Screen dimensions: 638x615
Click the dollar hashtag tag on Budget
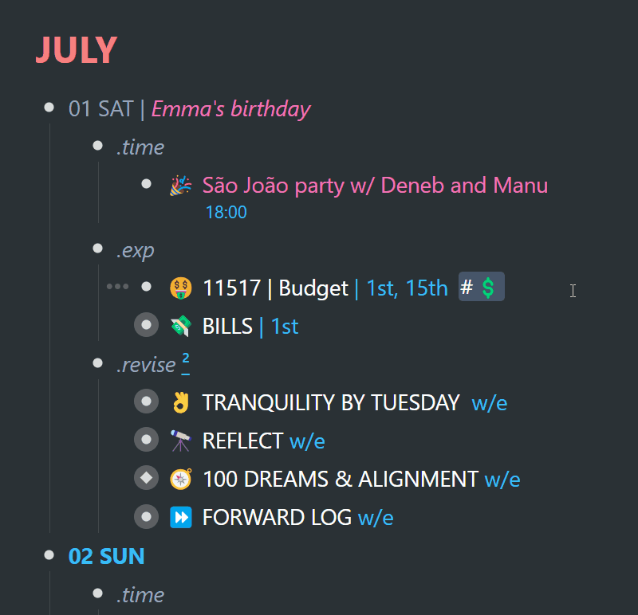pyautogui.click(x=482, y=287)
